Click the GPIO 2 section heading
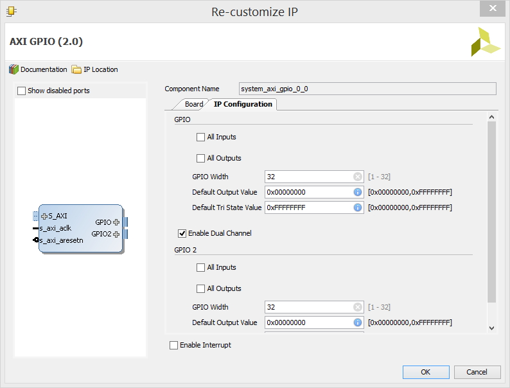510x388 pixels. [186, 250]
